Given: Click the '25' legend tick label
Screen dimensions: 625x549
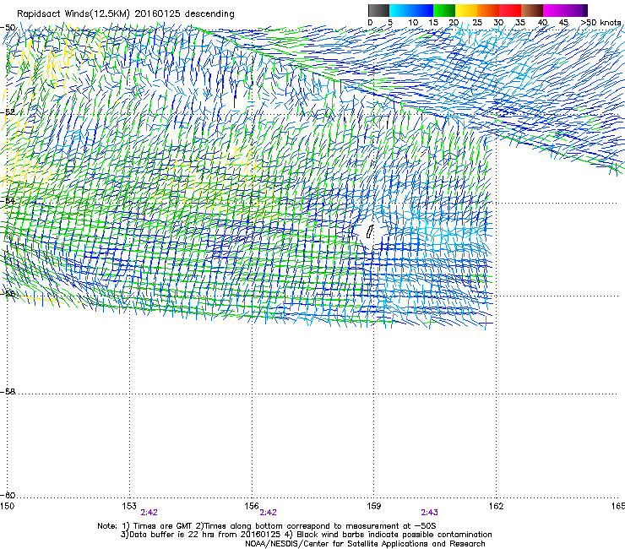Looking at the screenshot, I should coord(477,23).
